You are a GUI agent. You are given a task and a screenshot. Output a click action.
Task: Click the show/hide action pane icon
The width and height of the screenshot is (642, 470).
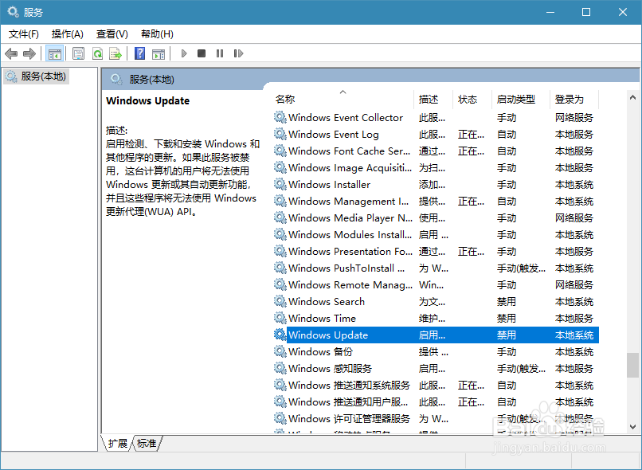(x=159, y=53)
